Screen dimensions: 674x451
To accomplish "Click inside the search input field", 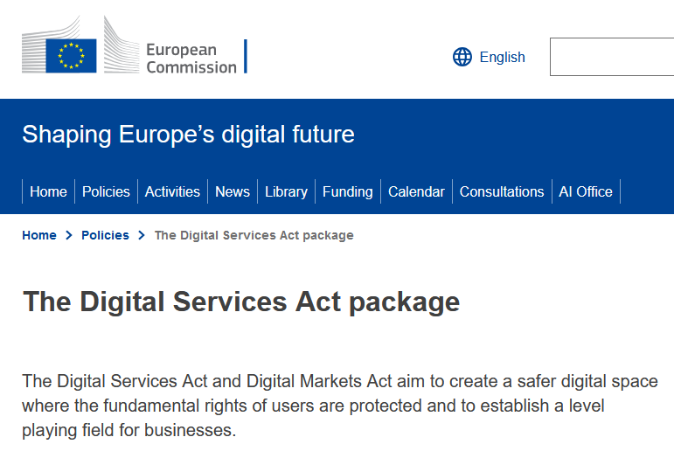I will tap(612, 58).
